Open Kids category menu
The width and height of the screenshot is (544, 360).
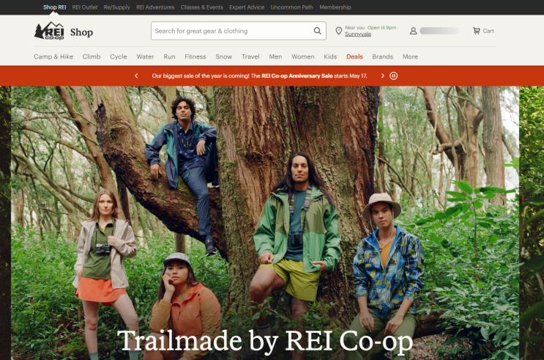(330, 56)
